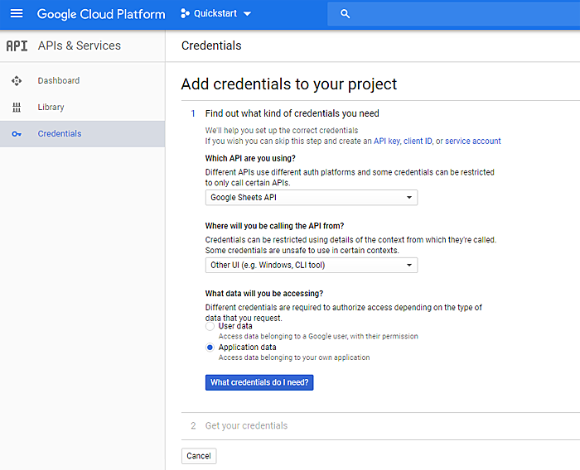Follow the API key link
Viewport: 580px width, 470px height.
386,141
